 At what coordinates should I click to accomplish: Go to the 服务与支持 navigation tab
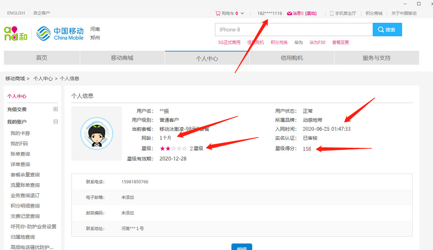pos(377,58)
